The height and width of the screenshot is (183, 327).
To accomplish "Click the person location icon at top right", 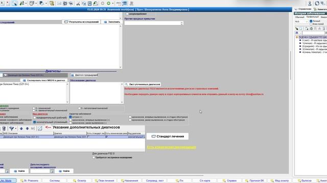I will (310, 3).
